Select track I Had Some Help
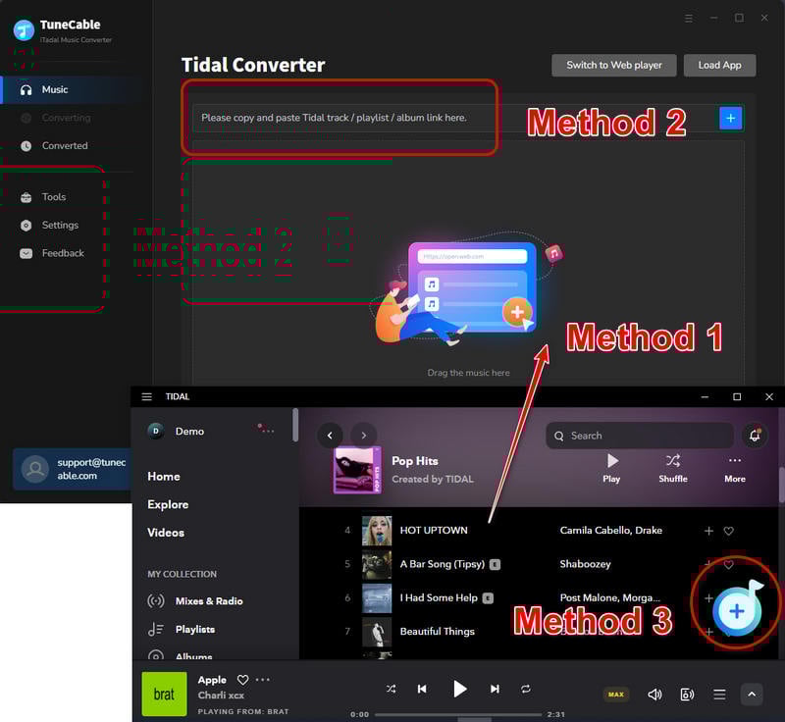This screenshot has height=722, width=785. pyautogui.click(x=439, y=598)
